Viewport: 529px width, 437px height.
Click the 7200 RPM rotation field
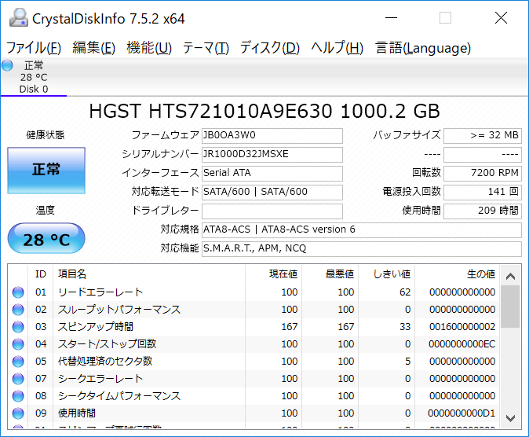[483, 174]
